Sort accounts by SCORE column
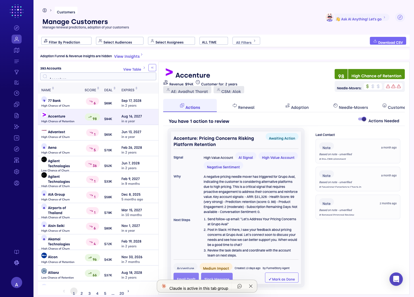The image size is (414, 297). coord(92,90)
